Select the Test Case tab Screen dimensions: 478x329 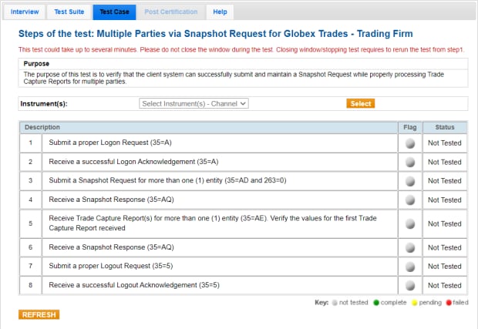pyautogui.click(x=115, y=12)
